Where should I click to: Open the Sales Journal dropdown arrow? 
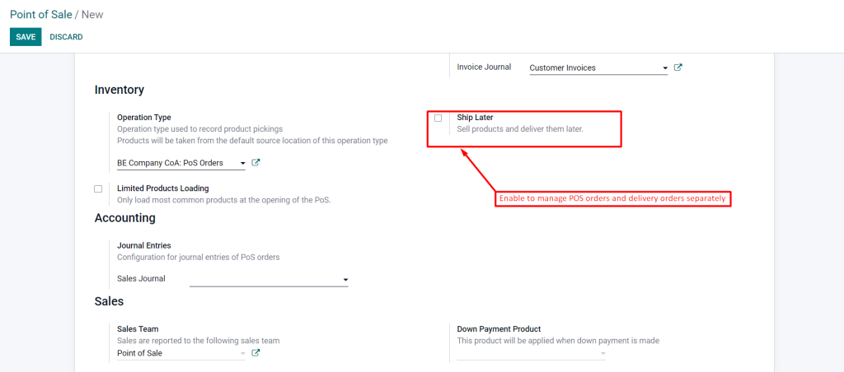coord(345,280)
